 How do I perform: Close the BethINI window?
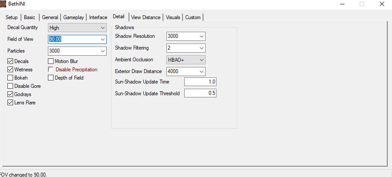[382, 4]
